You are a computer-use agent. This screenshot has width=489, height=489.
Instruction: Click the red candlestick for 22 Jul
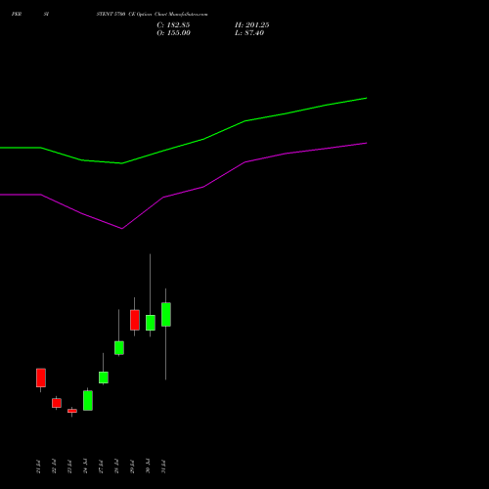tap(57, 403)
